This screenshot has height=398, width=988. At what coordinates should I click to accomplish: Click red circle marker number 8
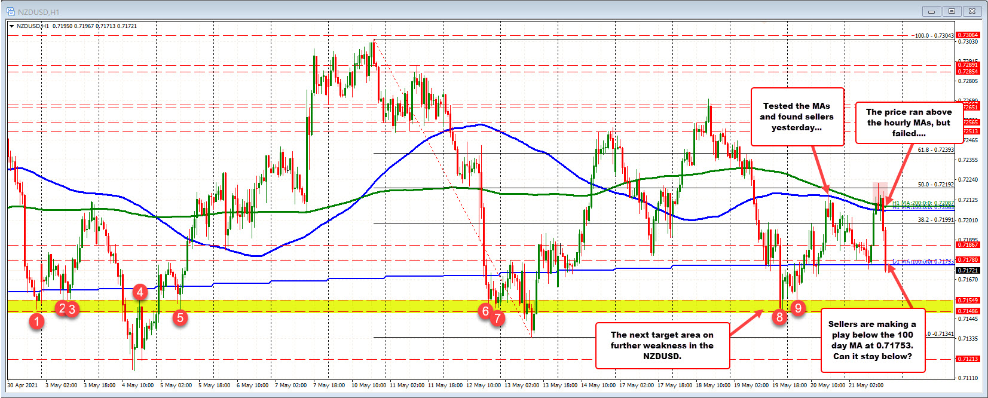pyautogui.click(x=779, y=317)
